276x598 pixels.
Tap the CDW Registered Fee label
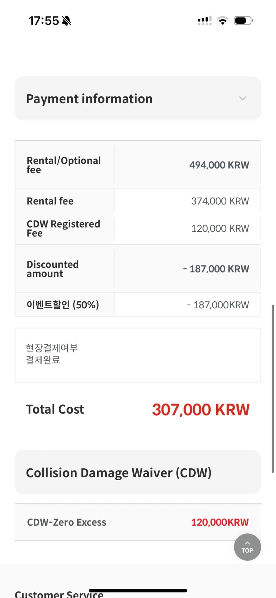63,228
